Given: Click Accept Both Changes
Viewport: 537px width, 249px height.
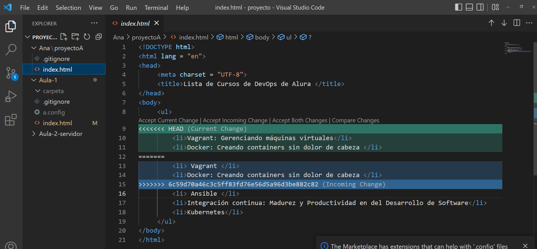Looking at the screenshot, I should pos(300,120).
